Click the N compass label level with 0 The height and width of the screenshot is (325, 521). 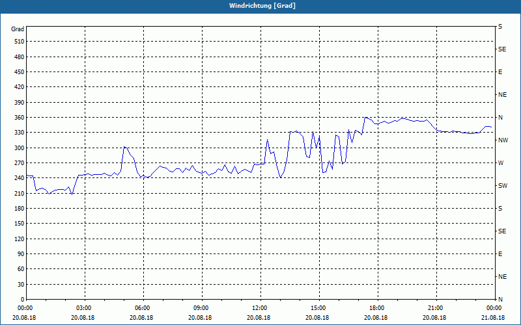coord(500,300)
